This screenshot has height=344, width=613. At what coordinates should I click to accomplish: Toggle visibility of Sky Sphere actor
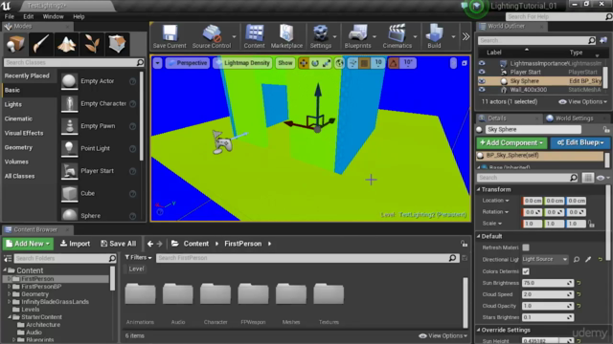482,81
